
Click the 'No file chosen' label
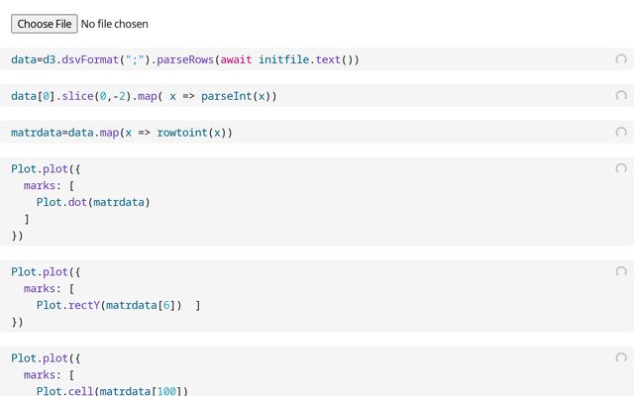[115, 23]
